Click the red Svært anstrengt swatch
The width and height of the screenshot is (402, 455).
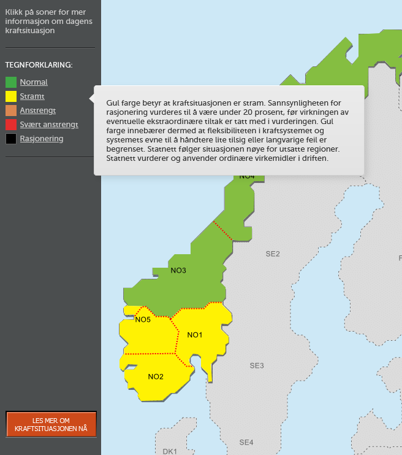pos(11,125)
